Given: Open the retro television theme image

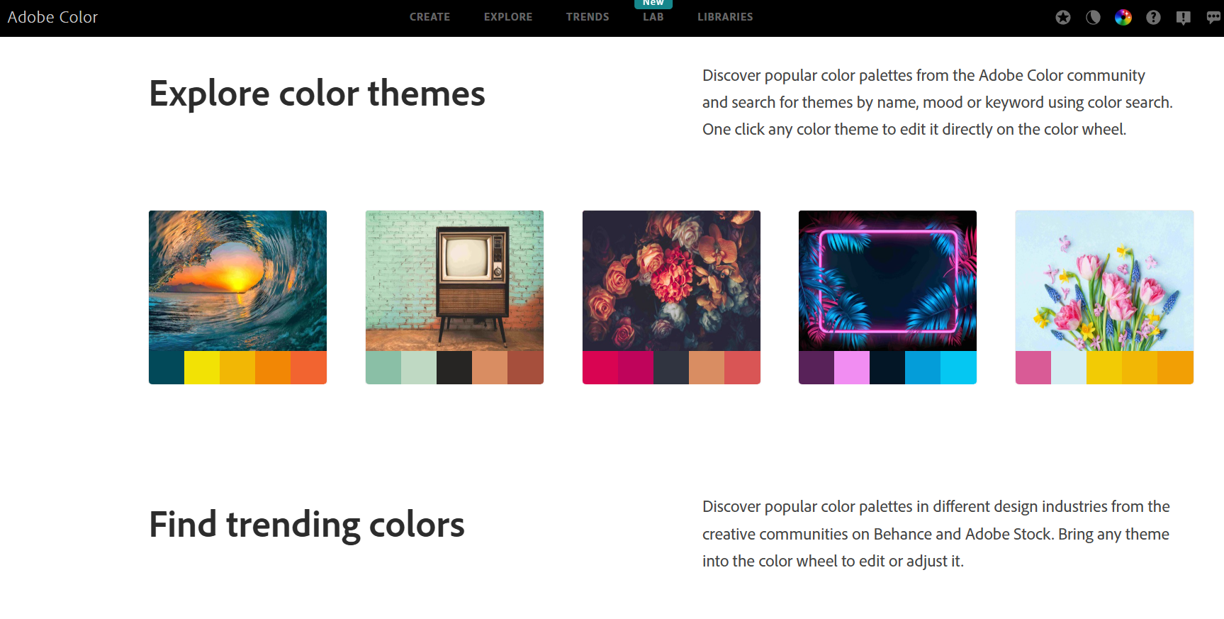Looking at the screenshot, I should point(454,281).
